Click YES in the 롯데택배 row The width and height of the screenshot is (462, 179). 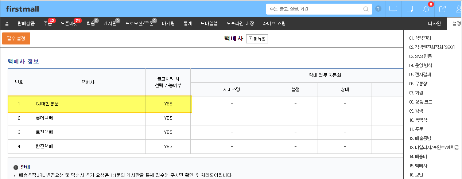168,118
